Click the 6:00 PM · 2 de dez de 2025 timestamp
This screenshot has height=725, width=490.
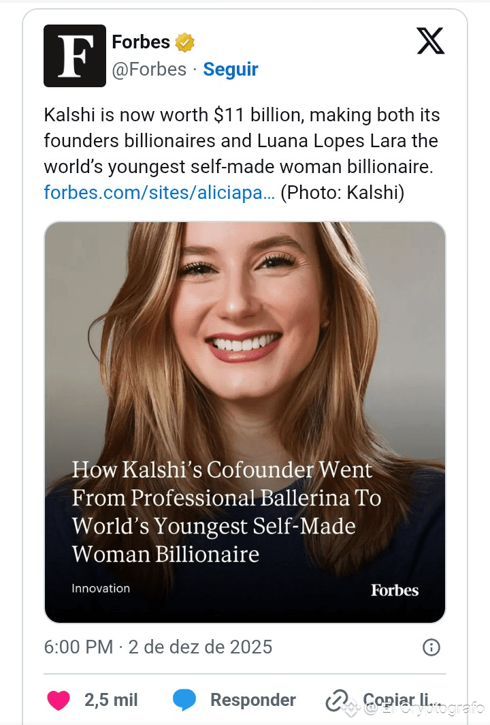click(158, 647)
